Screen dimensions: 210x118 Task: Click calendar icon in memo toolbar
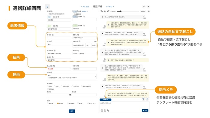(x=102, y=110)
